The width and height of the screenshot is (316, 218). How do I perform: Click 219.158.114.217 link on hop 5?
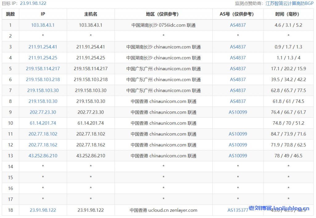(43, 69)
